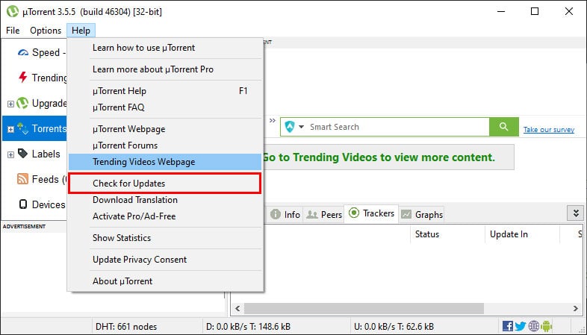This screenshot has height=335, width=587.
Task: Click the horizontal scrollbar right arrow
Action: tap(576, 308)
